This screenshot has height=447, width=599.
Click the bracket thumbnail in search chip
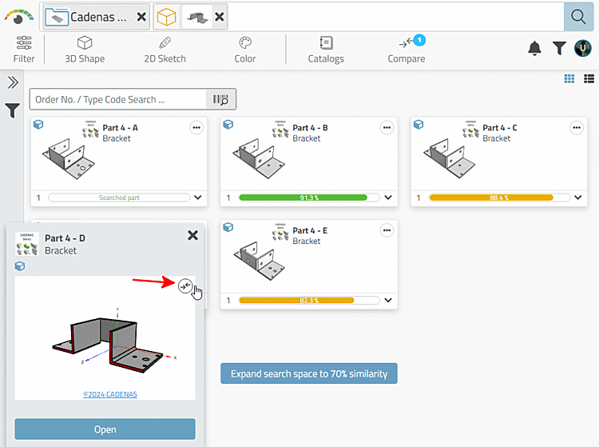pyautogui.click(x=197, y=17)
